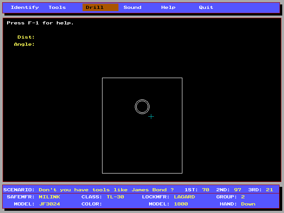284x213 pixels.
Task: Open the Help menu
Action: coord(168,8)
